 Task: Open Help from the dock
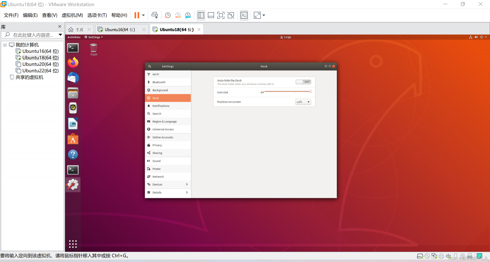[73, 154]
